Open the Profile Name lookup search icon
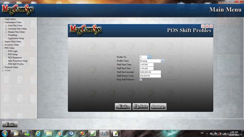 point(163,61)
